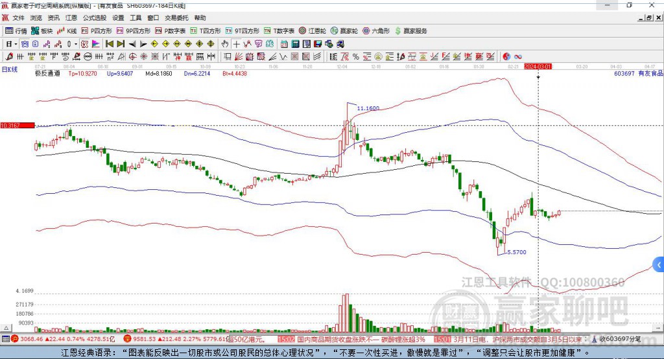Open the 文件 menu
The image size is (664, 359).
pyautogui.click(x=19, y=17)
